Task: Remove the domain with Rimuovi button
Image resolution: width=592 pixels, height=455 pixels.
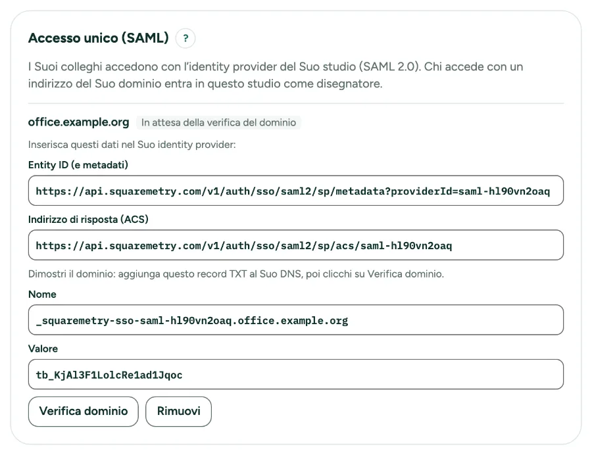Action: click(178, 411)
